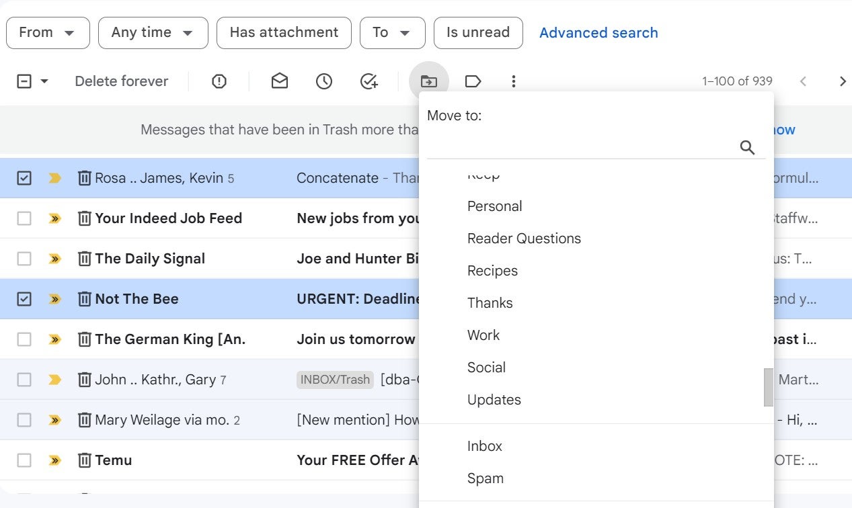Click the 1–100 of 939 counter

737,81
